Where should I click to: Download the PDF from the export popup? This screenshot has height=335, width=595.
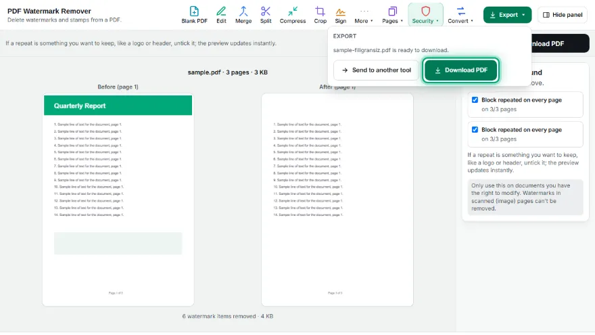pyautogui.click(x=460, y=70)
